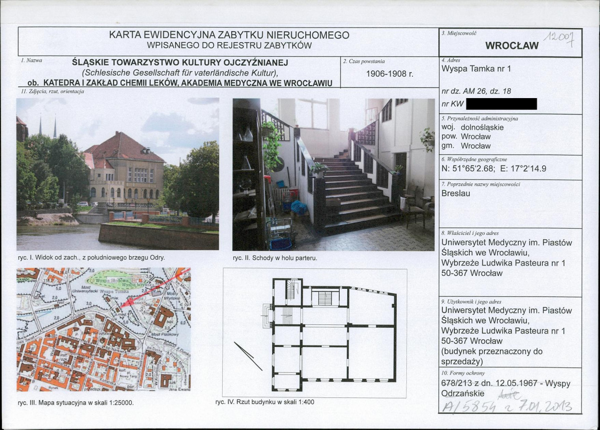Click the handwritten entry A/5854 z 7.01.2013

click(x=506, y=406)
